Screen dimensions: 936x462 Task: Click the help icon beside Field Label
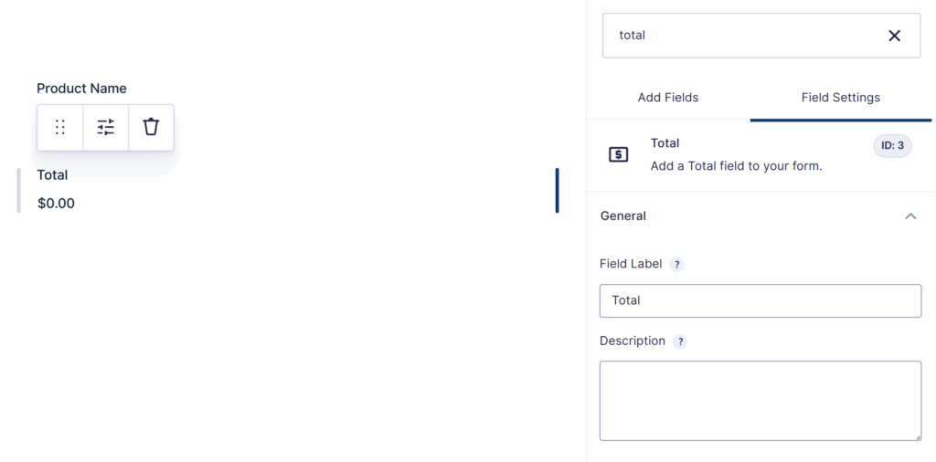tap(676, 265)
